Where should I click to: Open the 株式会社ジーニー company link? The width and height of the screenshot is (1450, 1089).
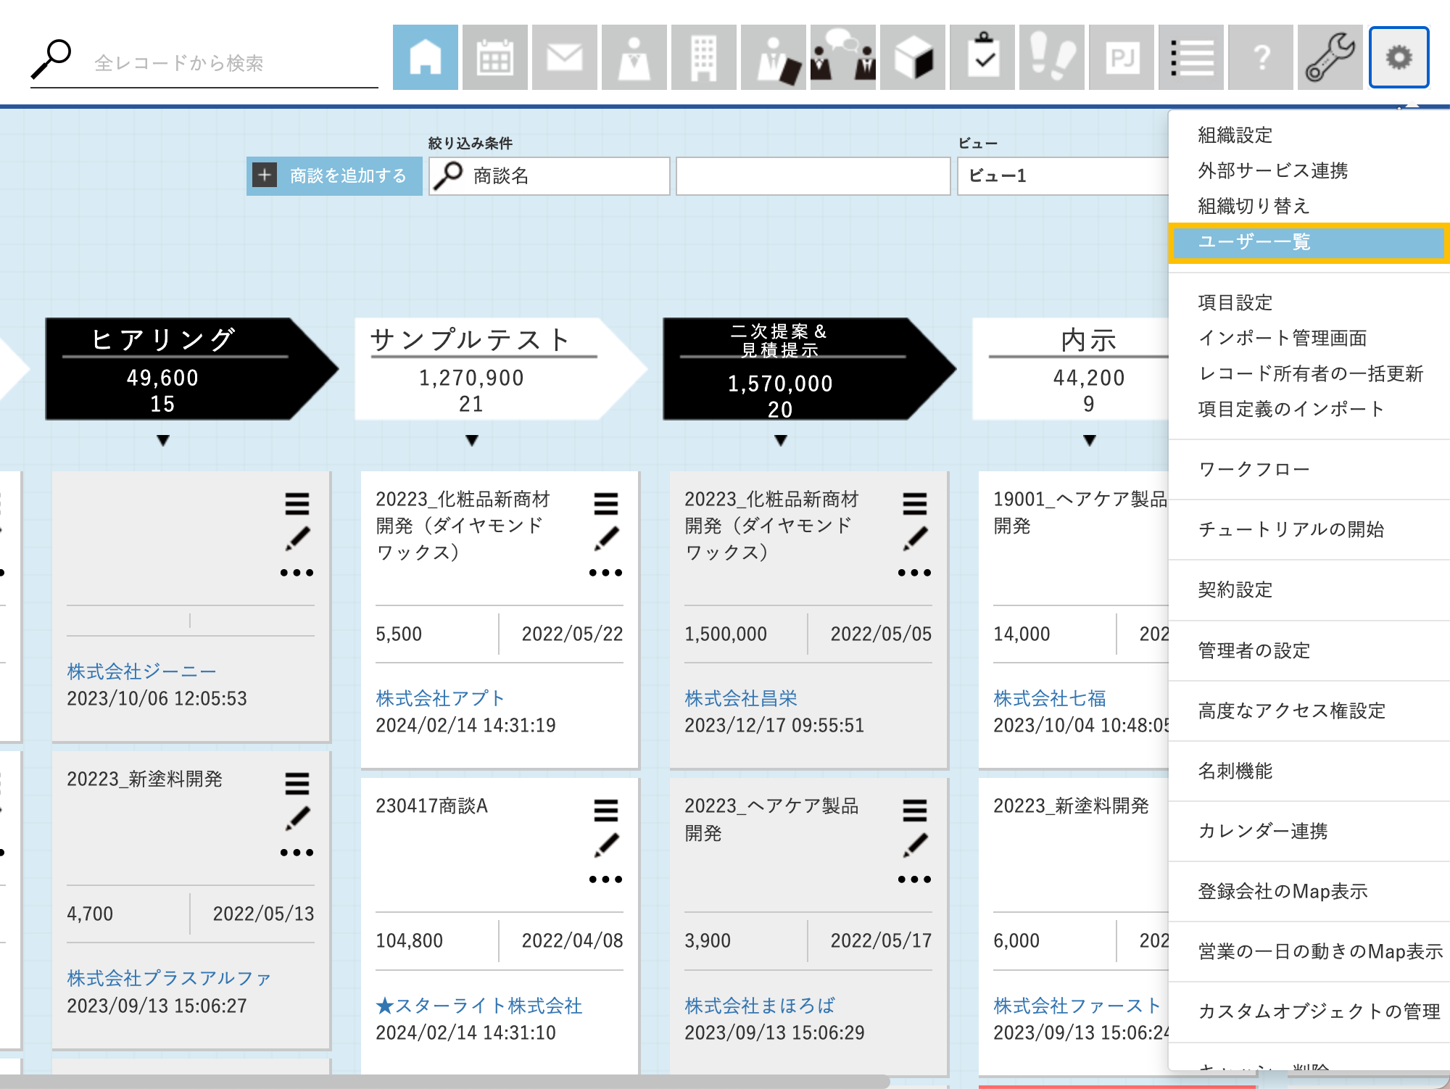[141, 671]
